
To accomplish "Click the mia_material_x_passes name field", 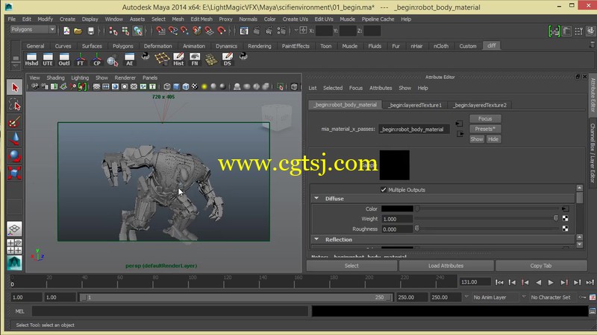I will 414,129.
